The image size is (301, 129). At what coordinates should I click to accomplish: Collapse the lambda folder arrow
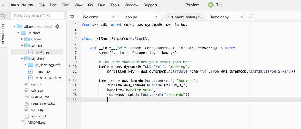[x=22, y=46]
